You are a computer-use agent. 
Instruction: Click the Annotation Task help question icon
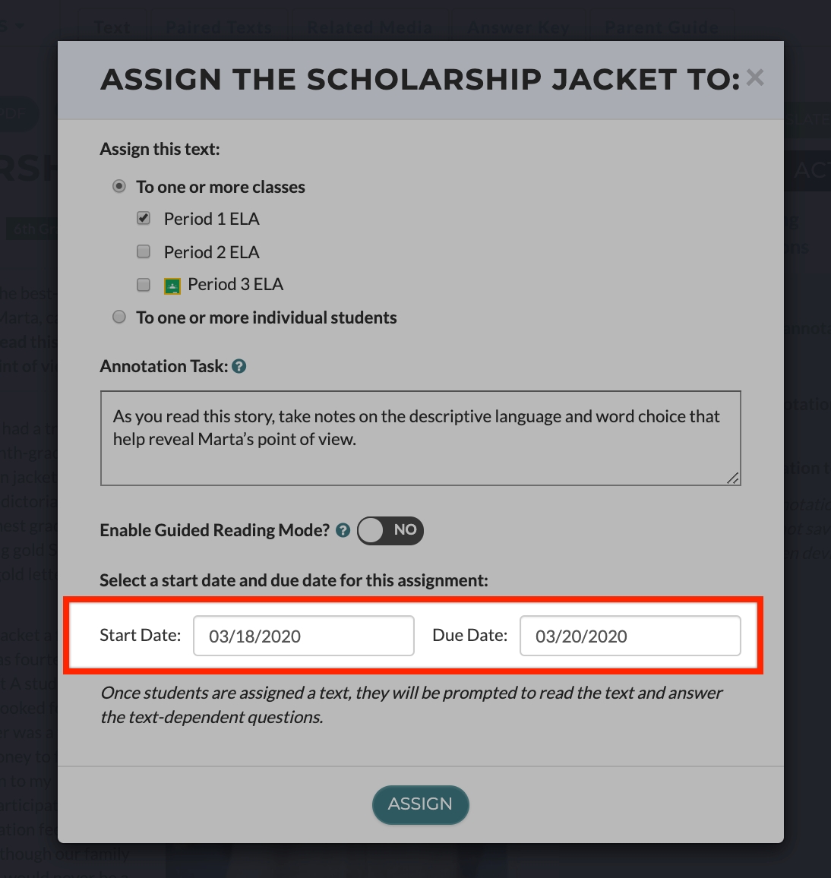click(x=239, y=366)
